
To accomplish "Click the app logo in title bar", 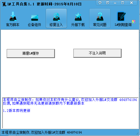I will [4, 4].
